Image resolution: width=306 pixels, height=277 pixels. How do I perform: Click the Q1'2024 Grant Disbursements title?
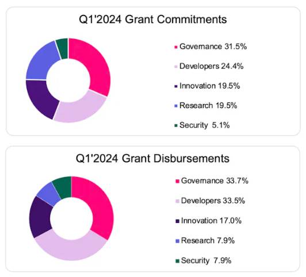tap(152, 158)
